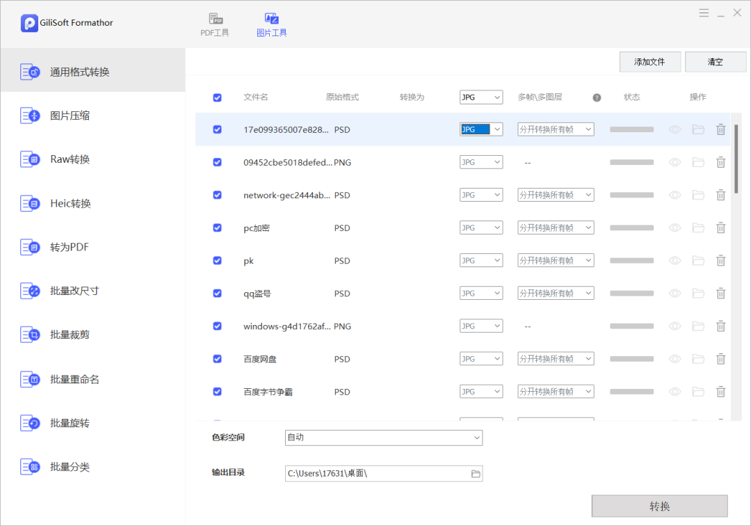Open the Raw转换 tool
The width and height of the screenshot is (751, 526).
(70, 159)
